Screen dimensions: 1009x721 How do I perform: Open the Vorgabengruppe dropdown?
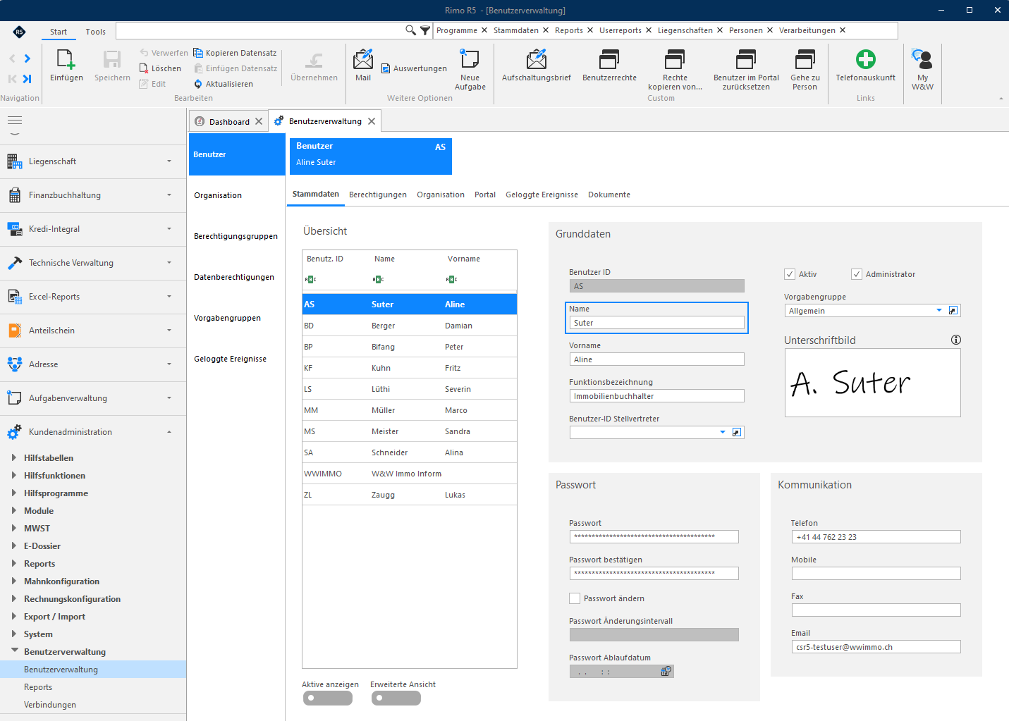(x=938, y=310)
